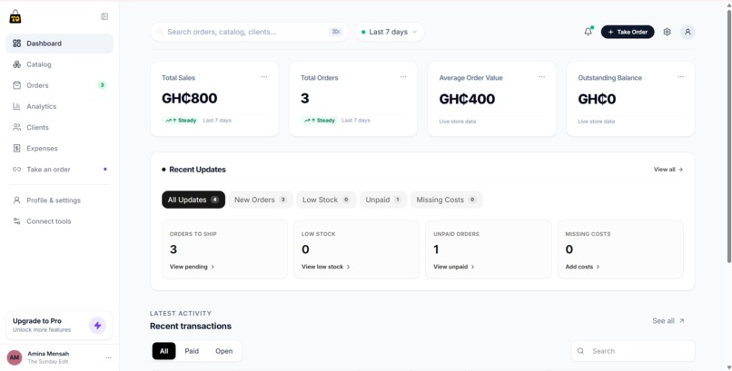
Task: Open the Analytics page
Action: (59, 106)
